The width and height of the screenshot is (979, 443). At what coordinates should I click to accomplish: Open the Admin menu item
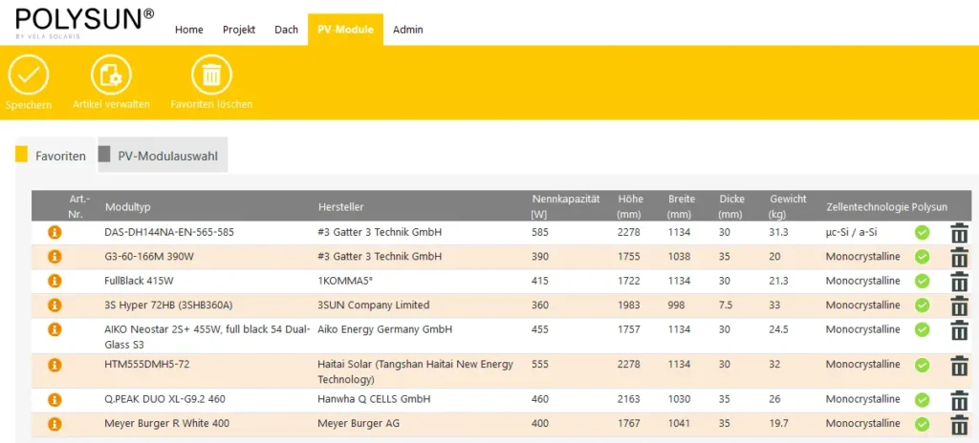coord(407,30)
